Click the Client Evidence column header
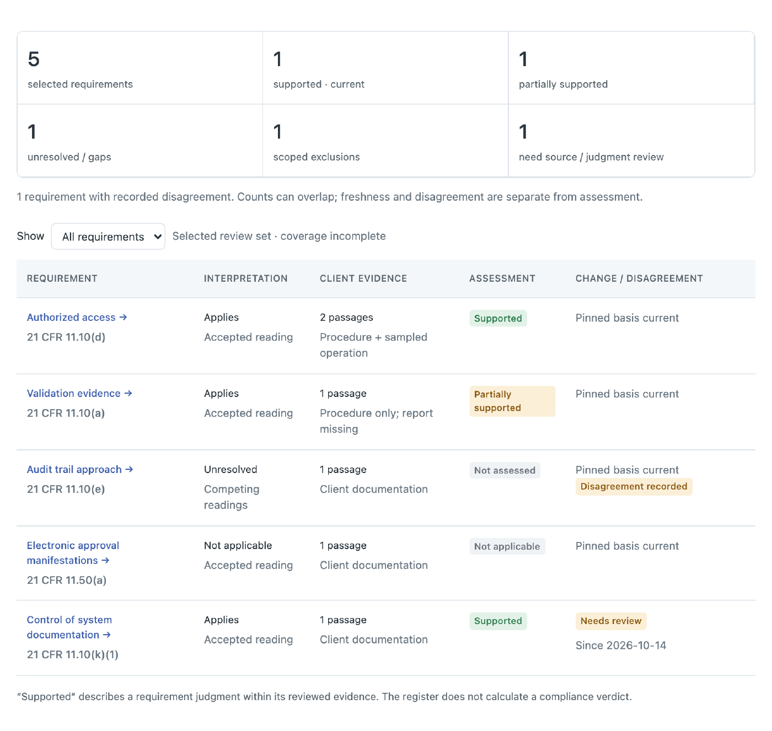Screen dimensions: 772x731 click(x=363, y=279)
